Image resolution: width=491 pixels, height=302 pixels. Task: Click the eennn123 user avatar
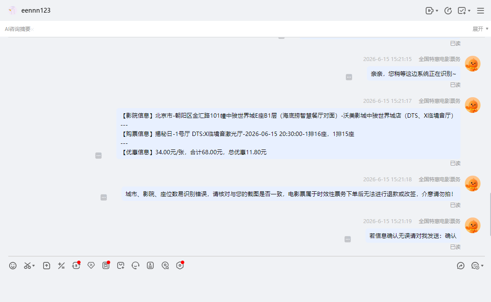tap(12, 10)
